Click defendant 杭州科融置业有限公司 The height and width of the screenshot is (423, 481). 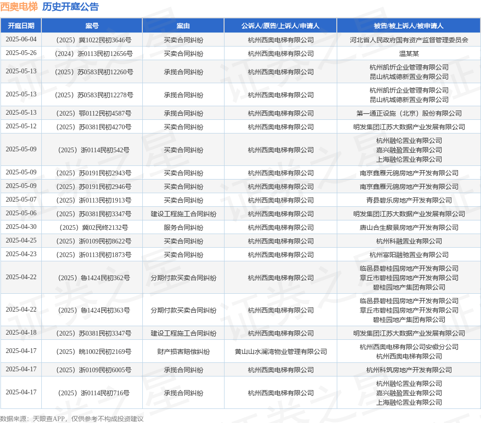409,241
